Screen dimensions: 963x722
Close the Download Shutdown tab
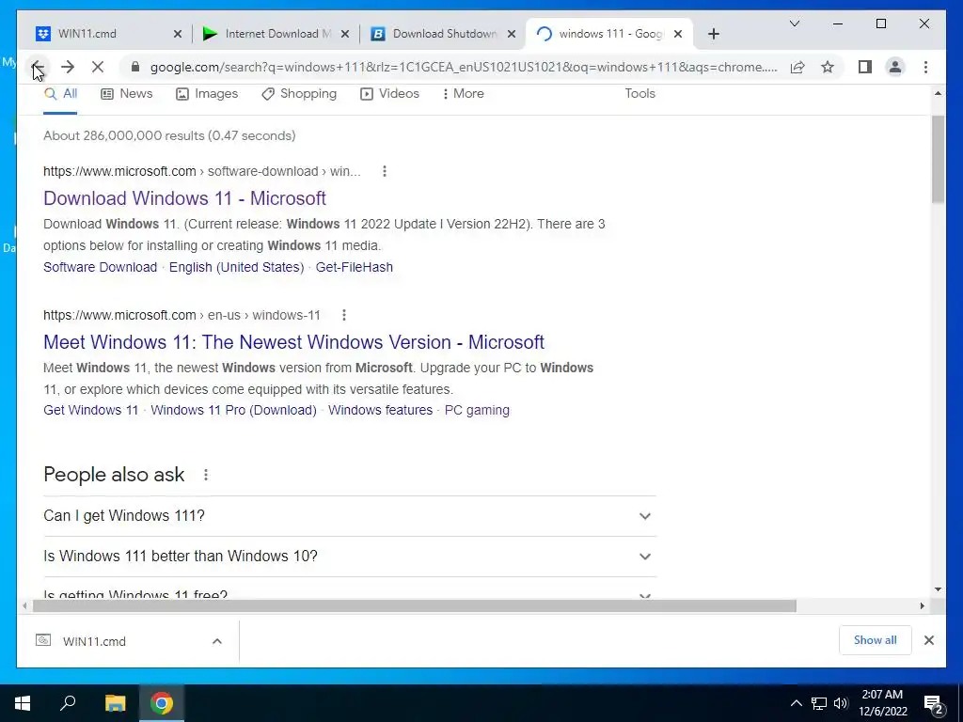[511, 34]
